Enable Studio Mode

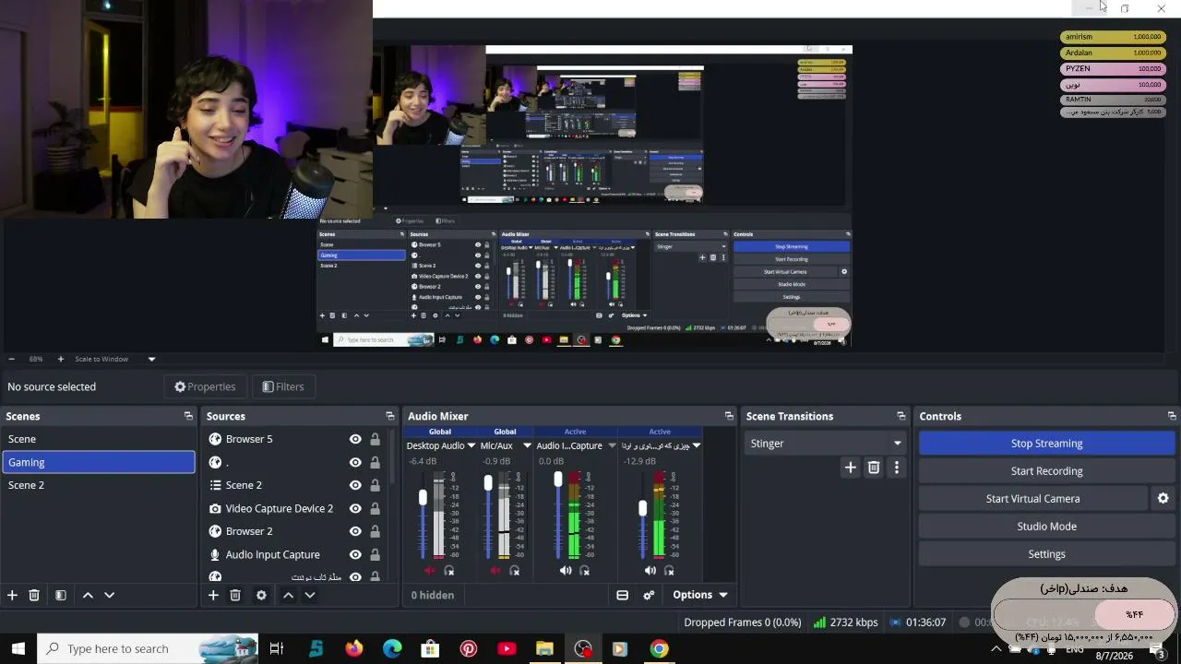(x=1046, y=527)
